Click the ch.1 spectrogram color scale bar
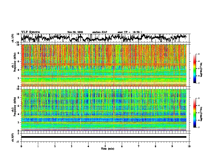This screenshot has height=164, width=213. (x=194, y=69)
